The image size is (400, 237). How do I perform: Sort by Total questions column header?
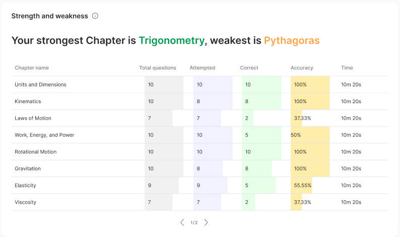(158, 68)
